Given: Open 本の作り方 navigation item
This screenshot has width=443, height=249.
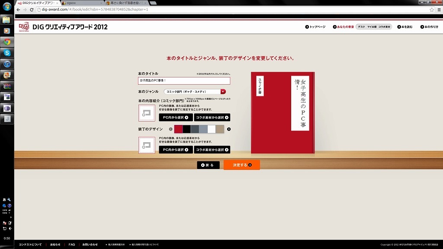Looking at the screenshot, I should point(429,27).
